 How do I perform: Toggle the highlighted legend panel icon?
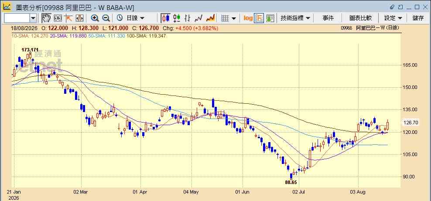pos(259,18)
